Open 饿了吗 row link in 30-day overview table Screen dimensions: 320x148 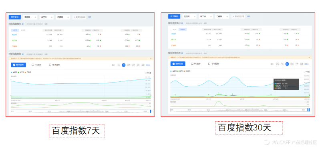pos(174,39)
